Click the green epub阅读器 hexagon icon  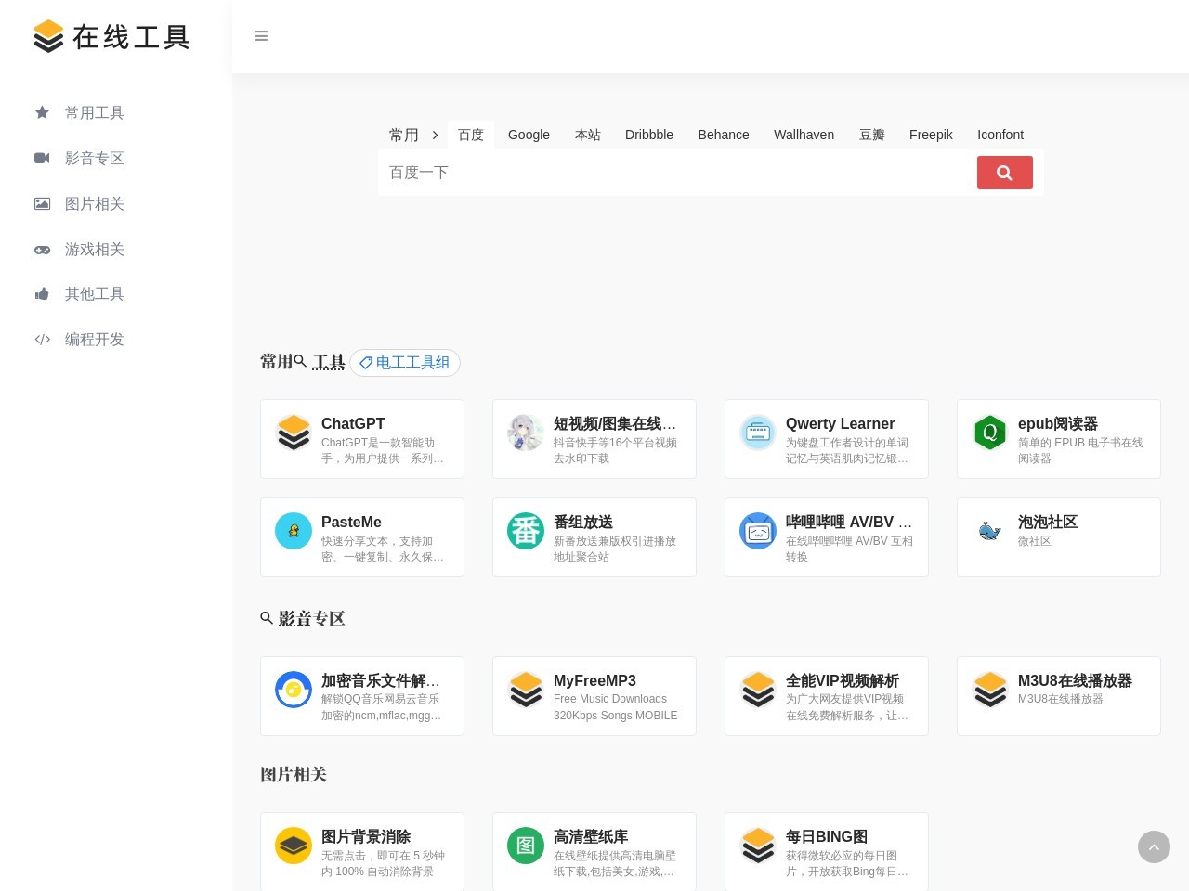click(990, 433)
